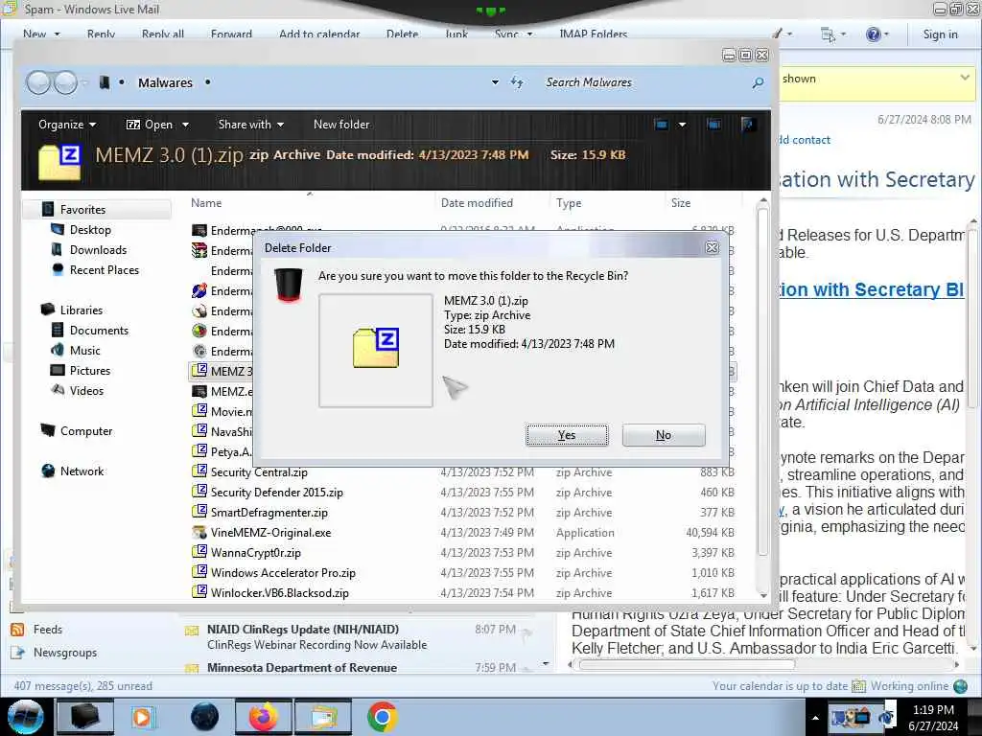Confirm deletion with the Yes button
The height and width of the screenshot is (736, 982).
(x=567, y=435)
